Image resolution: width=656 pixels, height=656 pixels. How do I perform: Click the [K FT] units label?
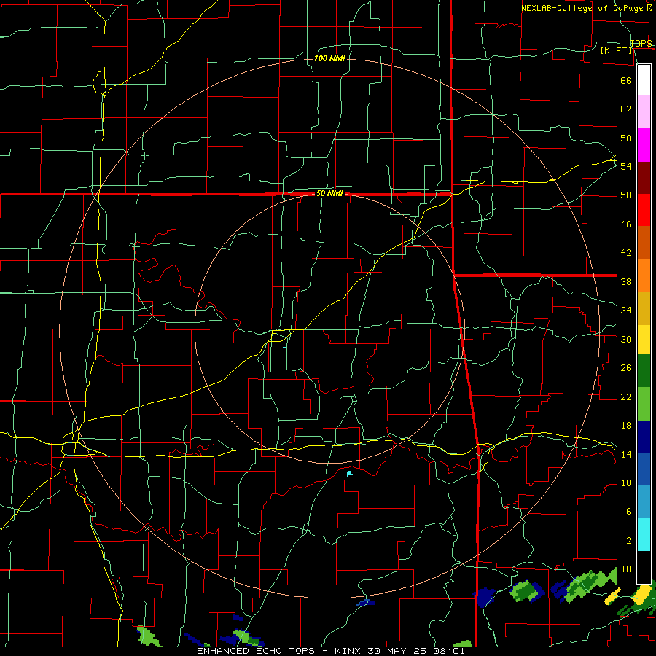coord(617,50)
